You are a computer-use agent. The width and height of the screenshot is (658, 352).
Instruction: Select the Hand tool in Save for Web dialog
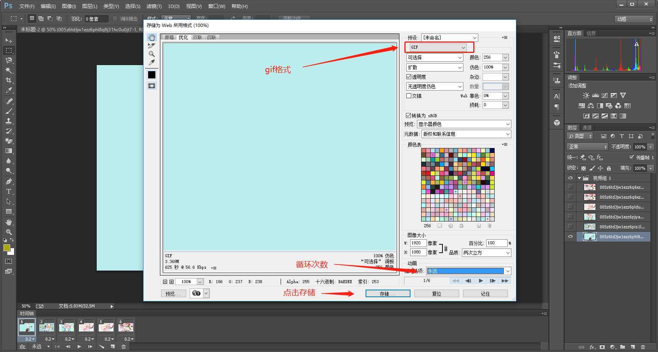point(152,37)
